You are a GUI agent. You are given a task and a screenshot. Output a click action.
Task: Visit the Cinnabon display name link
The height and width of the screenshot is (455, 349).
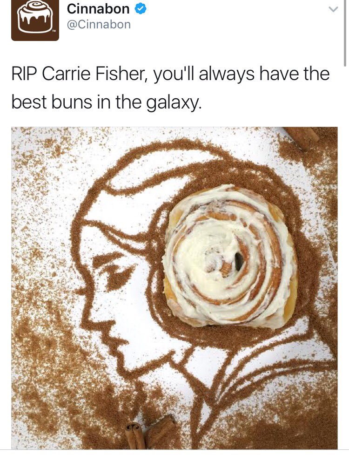98,9
